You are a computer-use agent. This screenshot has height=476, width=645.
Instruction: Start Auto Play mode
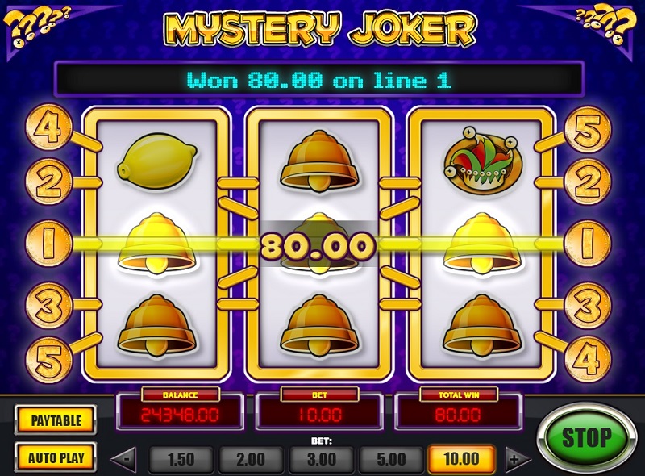[56, 457]
